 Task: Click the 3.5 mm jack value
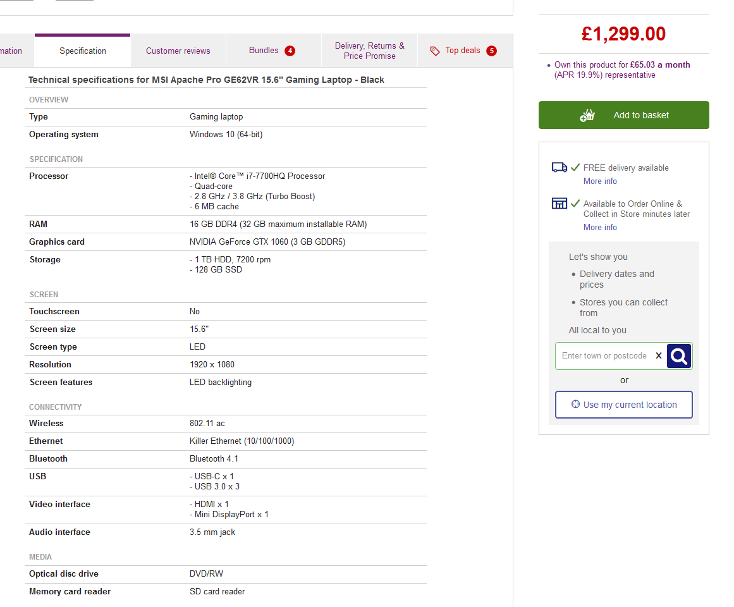(x=212, y=532)
